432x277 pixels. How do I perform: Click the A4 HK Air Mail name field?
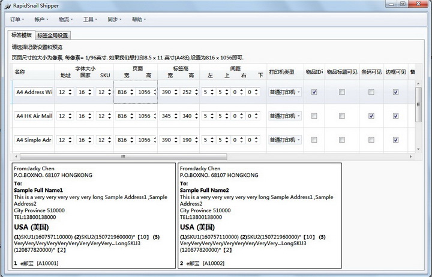(x=34, y=116)
